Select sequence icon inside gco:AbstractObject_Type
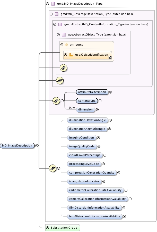157x232 pixels. pos(64,68)
